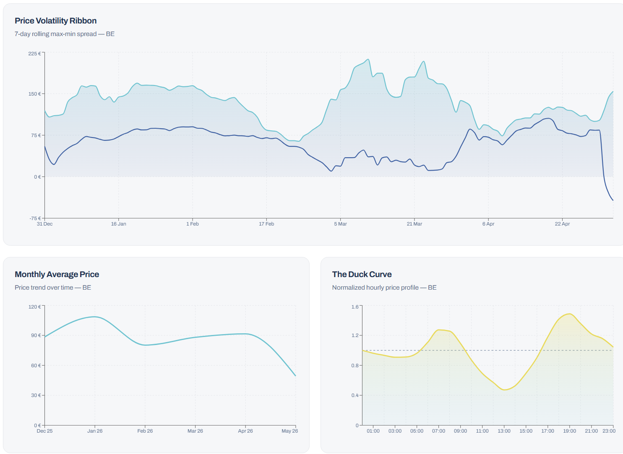The height and width of the screenshot is (454, 623).
Task: Click the duck curve midday trough near 13:00
Action: pos(505,390)
